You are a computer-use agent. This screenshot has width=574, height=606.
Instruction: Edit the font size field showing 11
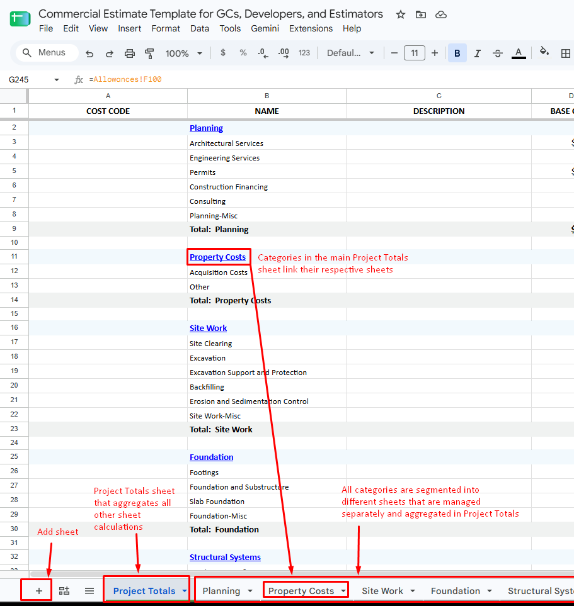click(x=415, y=53)
